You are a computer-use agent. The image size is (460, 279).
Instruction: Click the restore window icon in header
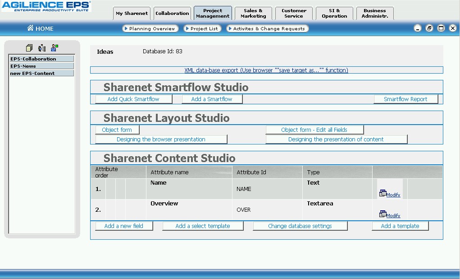[429, 28]
